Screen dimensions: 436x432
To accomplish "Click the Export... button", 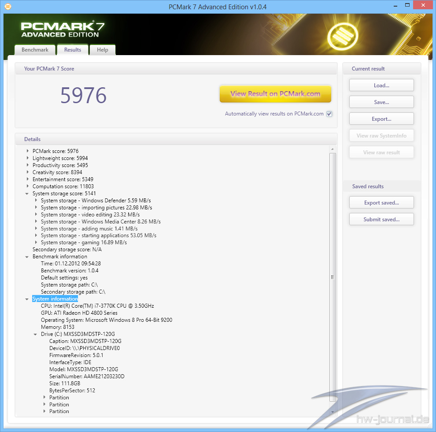I will click(x=381, y=119).
